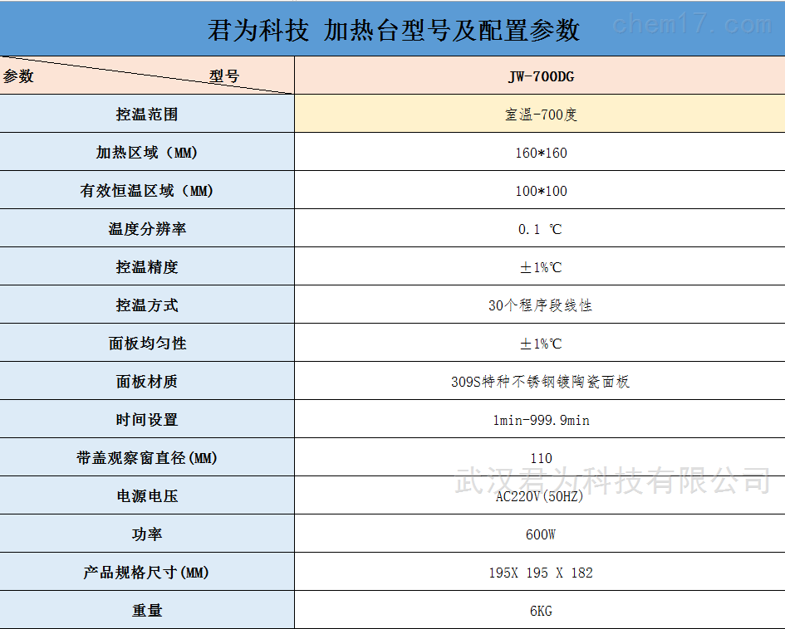
Task: Select the 309S特种不锈钢镀陶瓷面板 cell
Action: pos(541,382)
